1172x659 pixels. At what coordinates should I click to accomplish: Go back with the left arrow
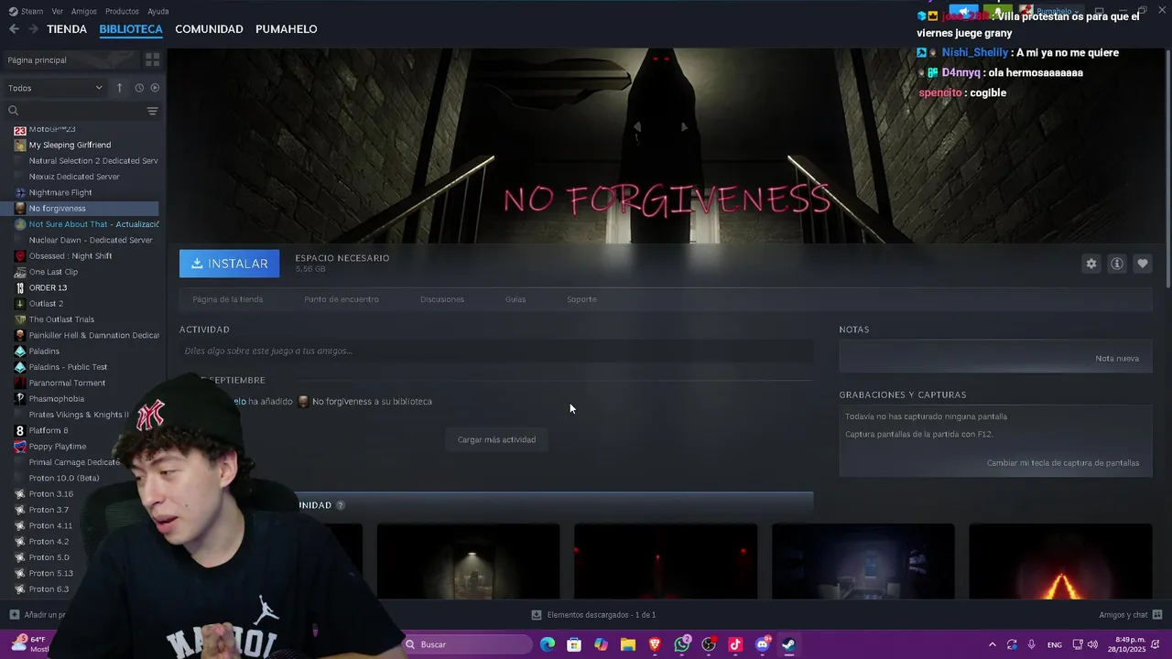(x=14, y=29)
